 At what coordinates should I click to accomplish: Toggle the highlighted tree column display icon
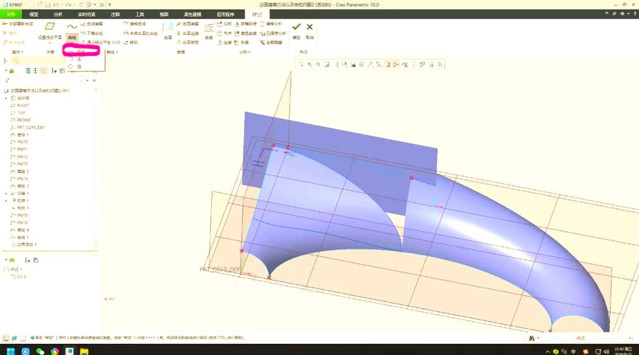(x=44, y=71)
